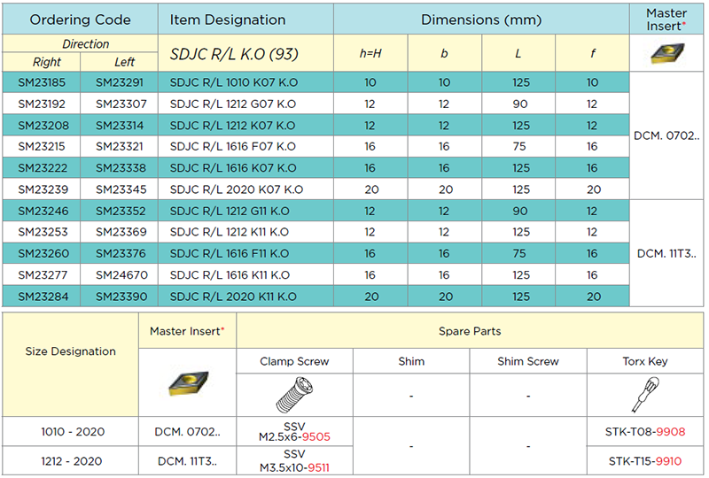Click the DCM. 0702.. cell in top table

[666, 135]
